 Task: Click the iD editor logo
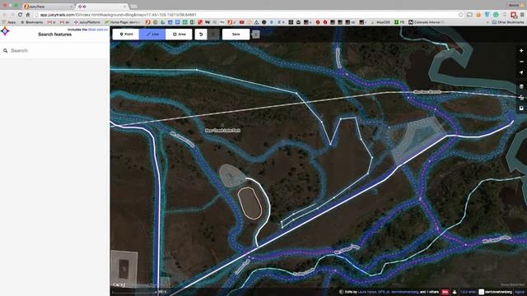tap(5, 31)
